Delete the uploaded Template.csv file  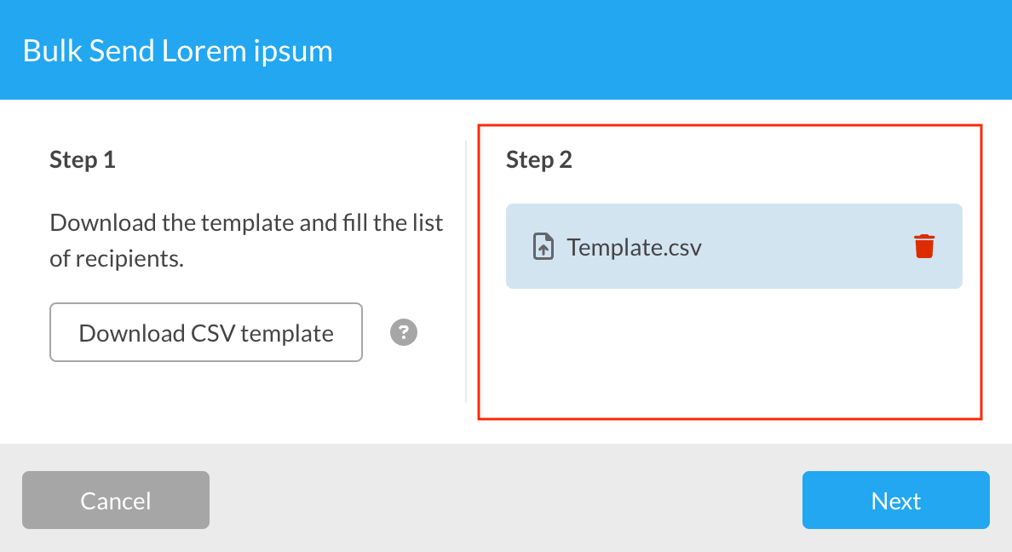pos(923,247)
